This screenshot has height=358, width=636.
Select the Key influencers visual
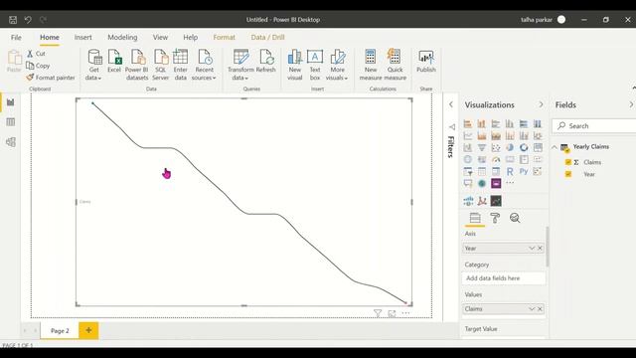click(538, 171)
